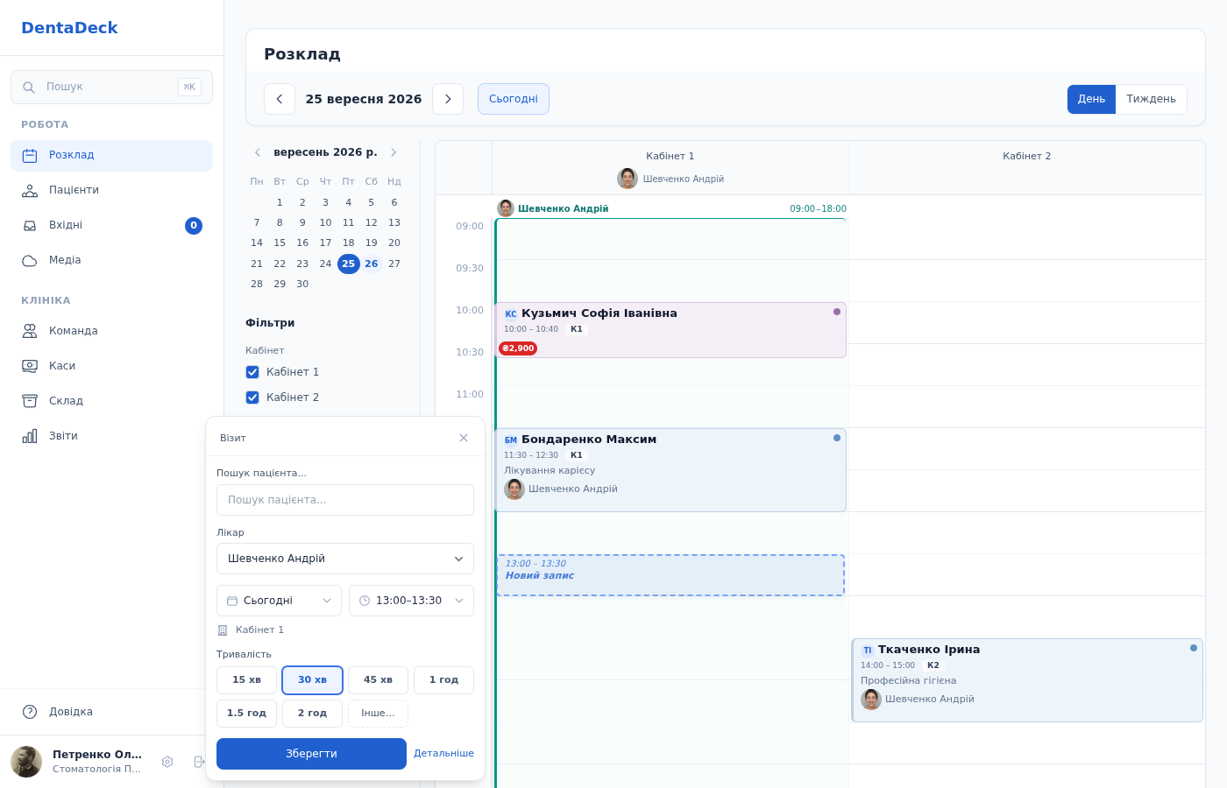Image resolution: width=1227 pixels, height=788 pixels.
Task: Click Зберегти to save visit
Action: 311,754
